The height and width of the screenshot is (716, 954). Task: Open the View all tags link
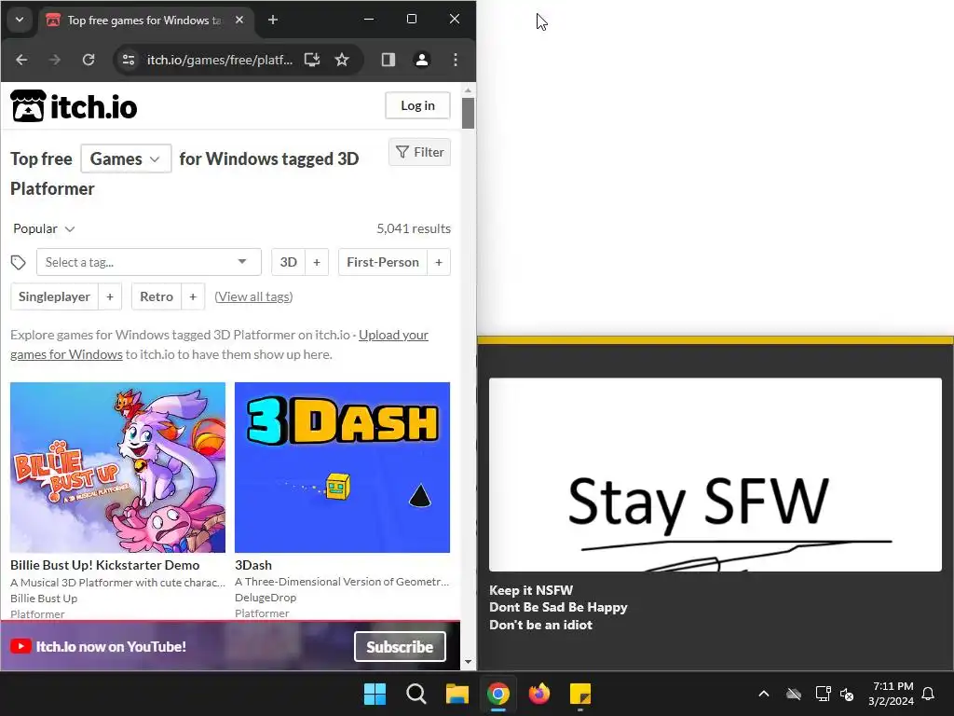(x=253, y=296)
